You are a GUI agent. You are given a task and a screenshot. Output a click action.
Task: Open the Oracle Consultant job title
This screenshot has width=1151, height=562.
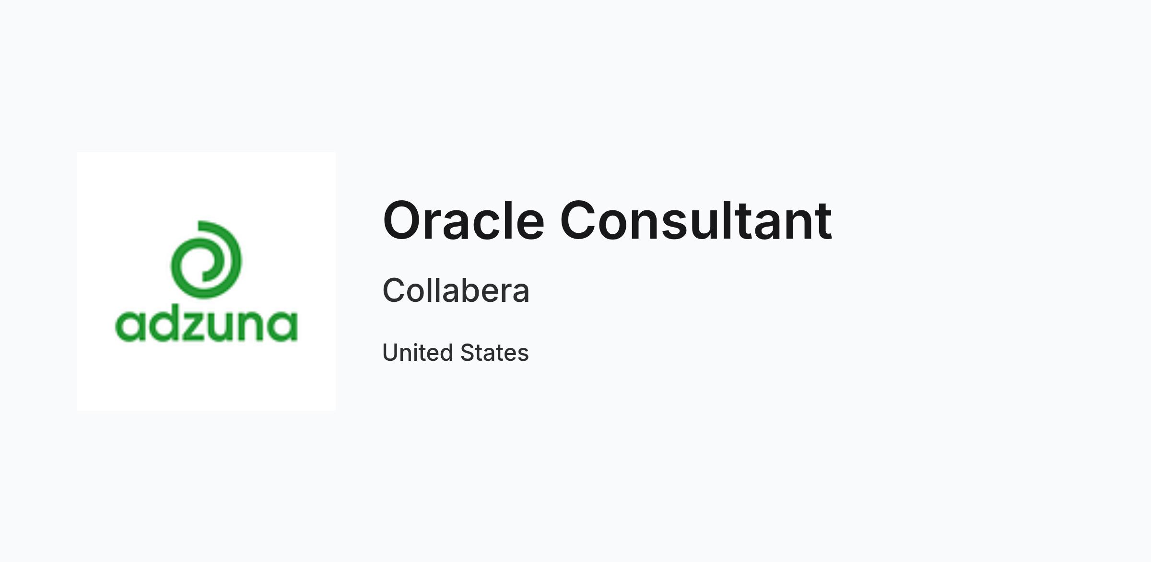pos(607,221)
